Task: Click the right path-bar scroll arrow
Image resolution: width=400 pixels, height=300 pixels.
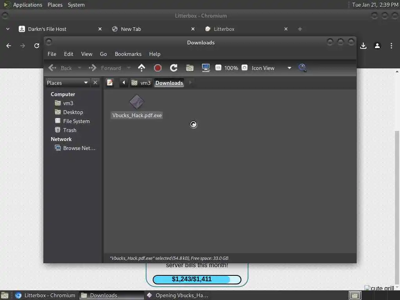Action: (x=190, y=83)
